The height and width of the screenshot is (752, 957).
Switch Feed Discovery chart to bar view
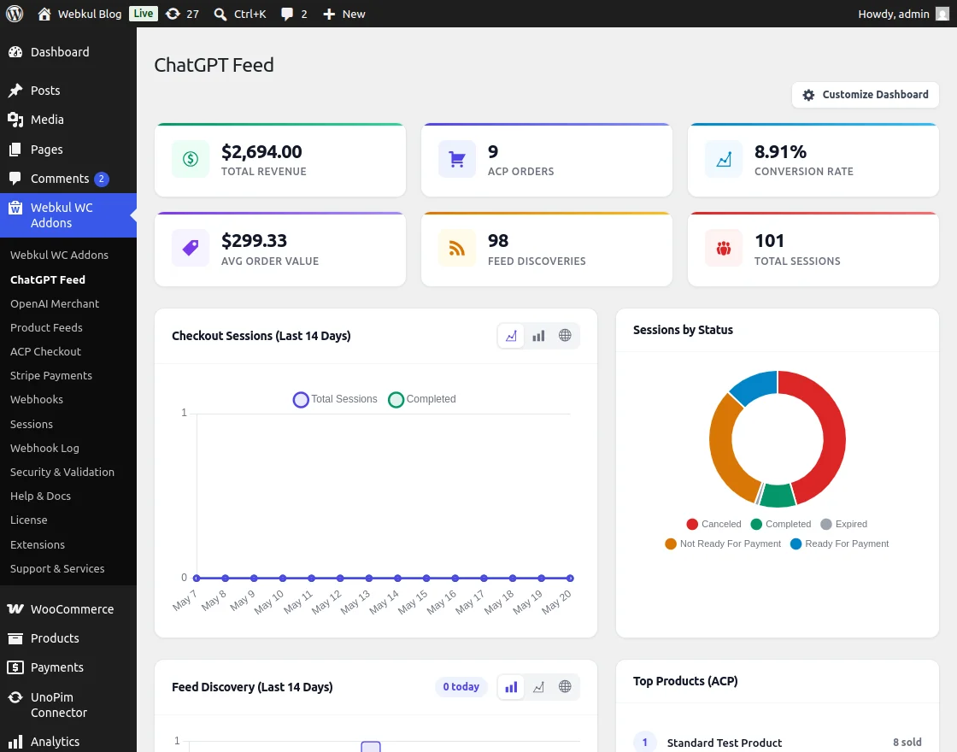512,687
